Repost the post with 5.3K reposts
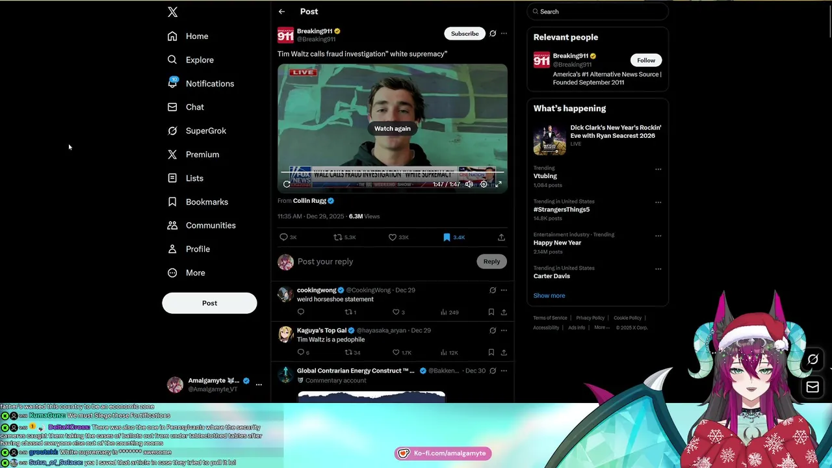This screenshot has width=832, height=468. pyautogui.click(x=344, y=237)
